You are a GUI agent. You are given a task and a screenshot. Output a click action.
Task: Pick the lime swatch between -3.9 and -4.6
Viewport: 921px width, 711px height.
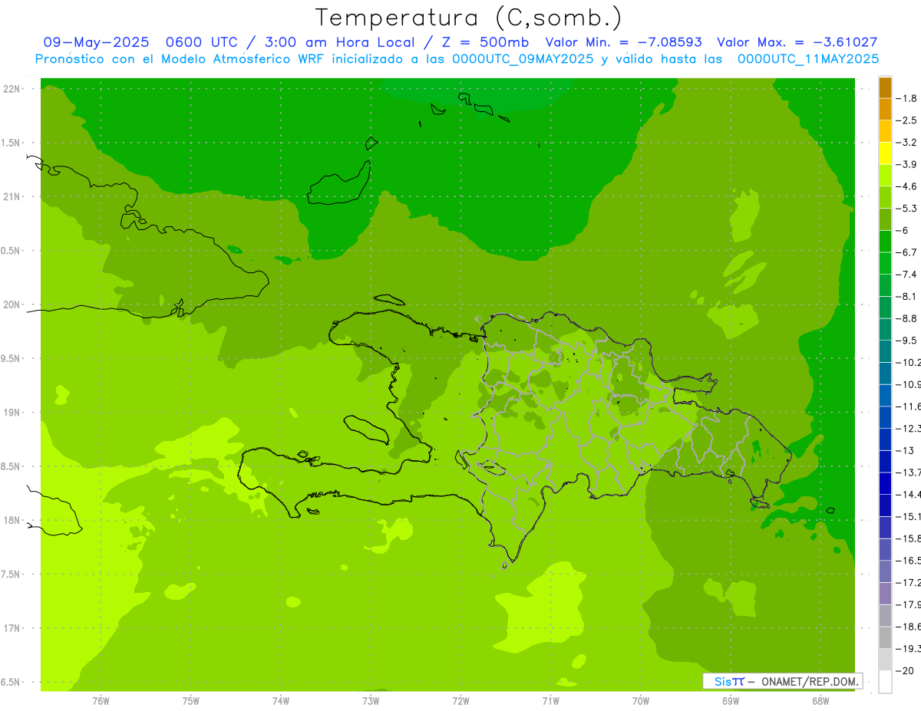[x=885, y=176]
